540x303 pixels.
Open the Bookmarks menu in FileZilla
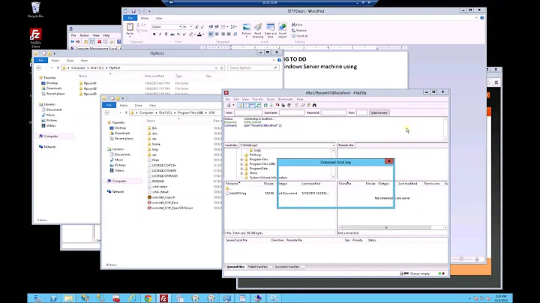pyautogui.click(x=286, y=99)
